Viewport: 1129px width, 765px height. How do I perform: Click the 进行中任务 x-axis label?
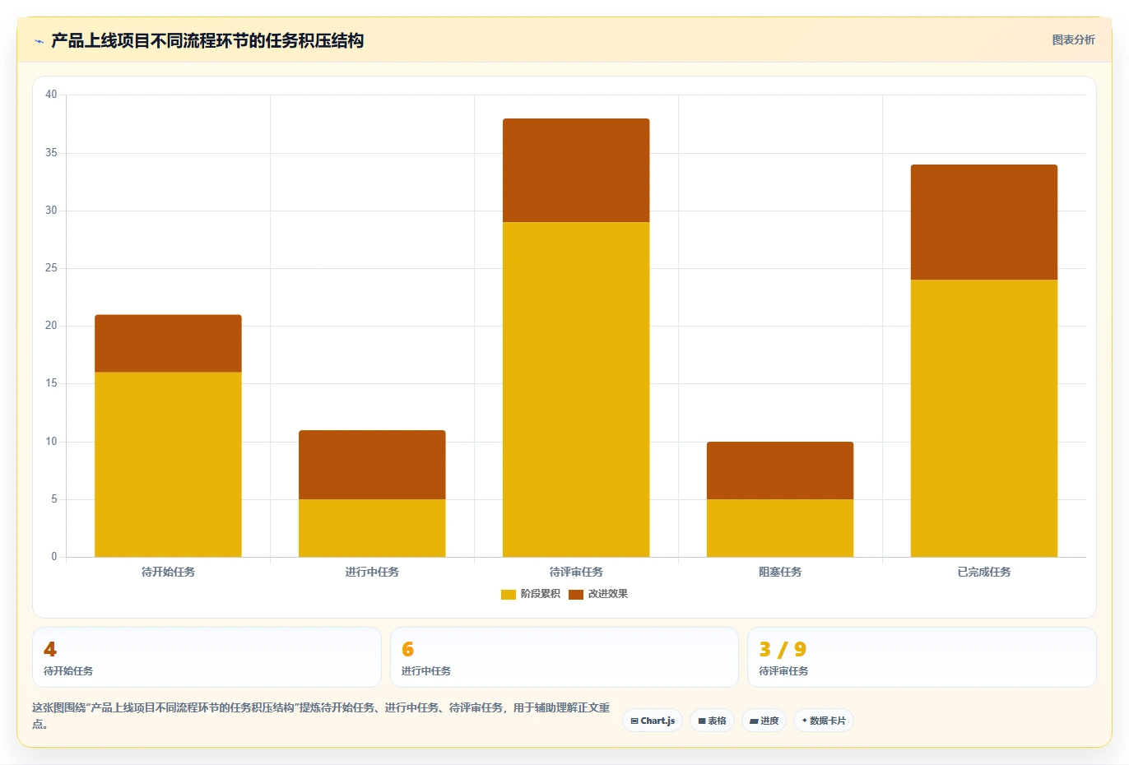pyautogui.click(x=372, y=572)
